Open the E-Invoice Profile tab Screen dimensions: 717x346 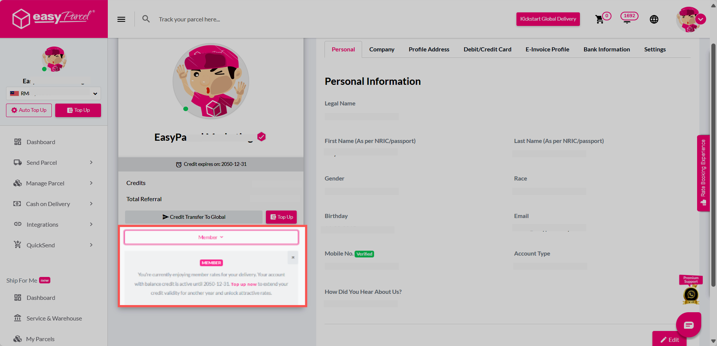pos(547,49)
